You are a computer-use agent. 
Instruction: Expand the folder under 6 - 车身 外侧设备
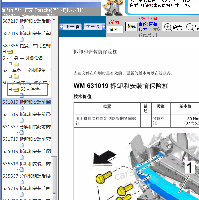click(x=10, y=64)
